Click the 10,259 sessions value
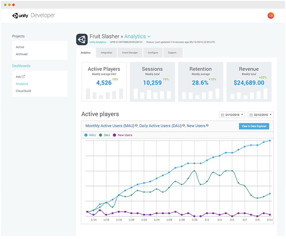 [x=152, y=83]
